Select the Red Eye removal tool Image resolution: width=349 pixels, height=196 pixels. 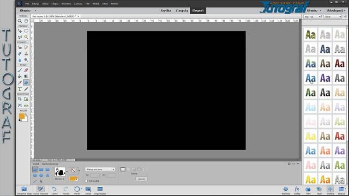click(20, 47)
